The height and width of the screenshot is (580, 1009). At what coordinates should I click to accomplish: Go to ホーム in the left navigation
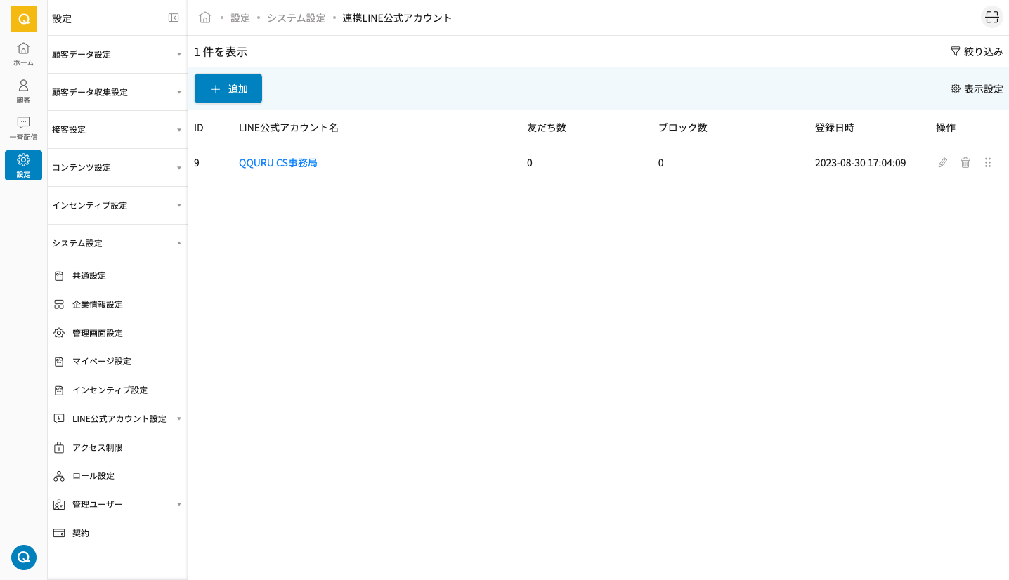[x=23, y=54]
